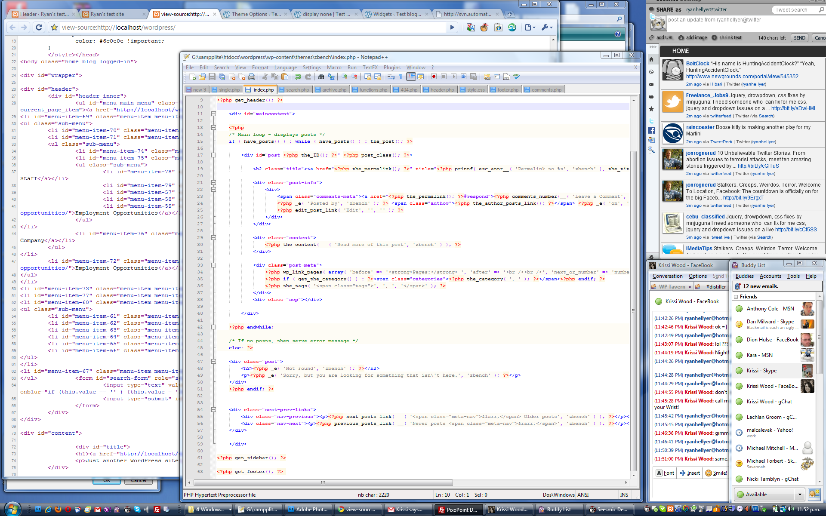Viewport: 826px width, 516px height.
Task: Toggle the indent guide toolbar button
Action: 411,77
